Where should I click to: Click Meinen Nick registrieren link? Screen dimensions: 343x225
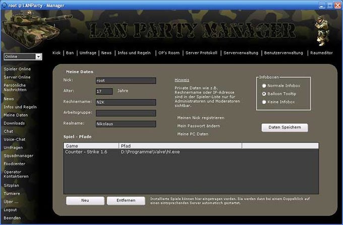tap(201, 118)
